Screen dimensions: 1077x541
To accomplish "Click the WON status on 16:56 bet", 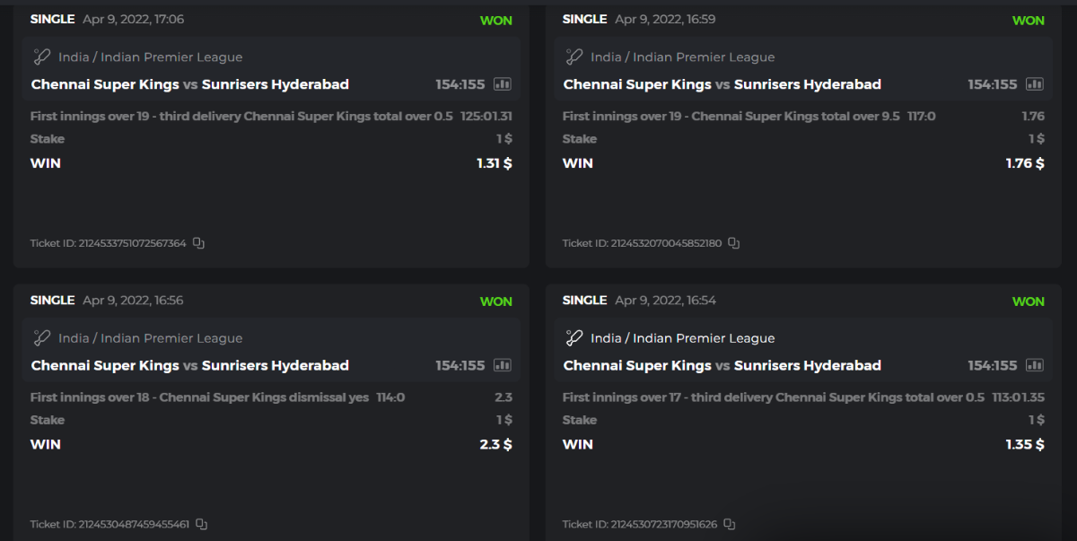I will [496, 301].
